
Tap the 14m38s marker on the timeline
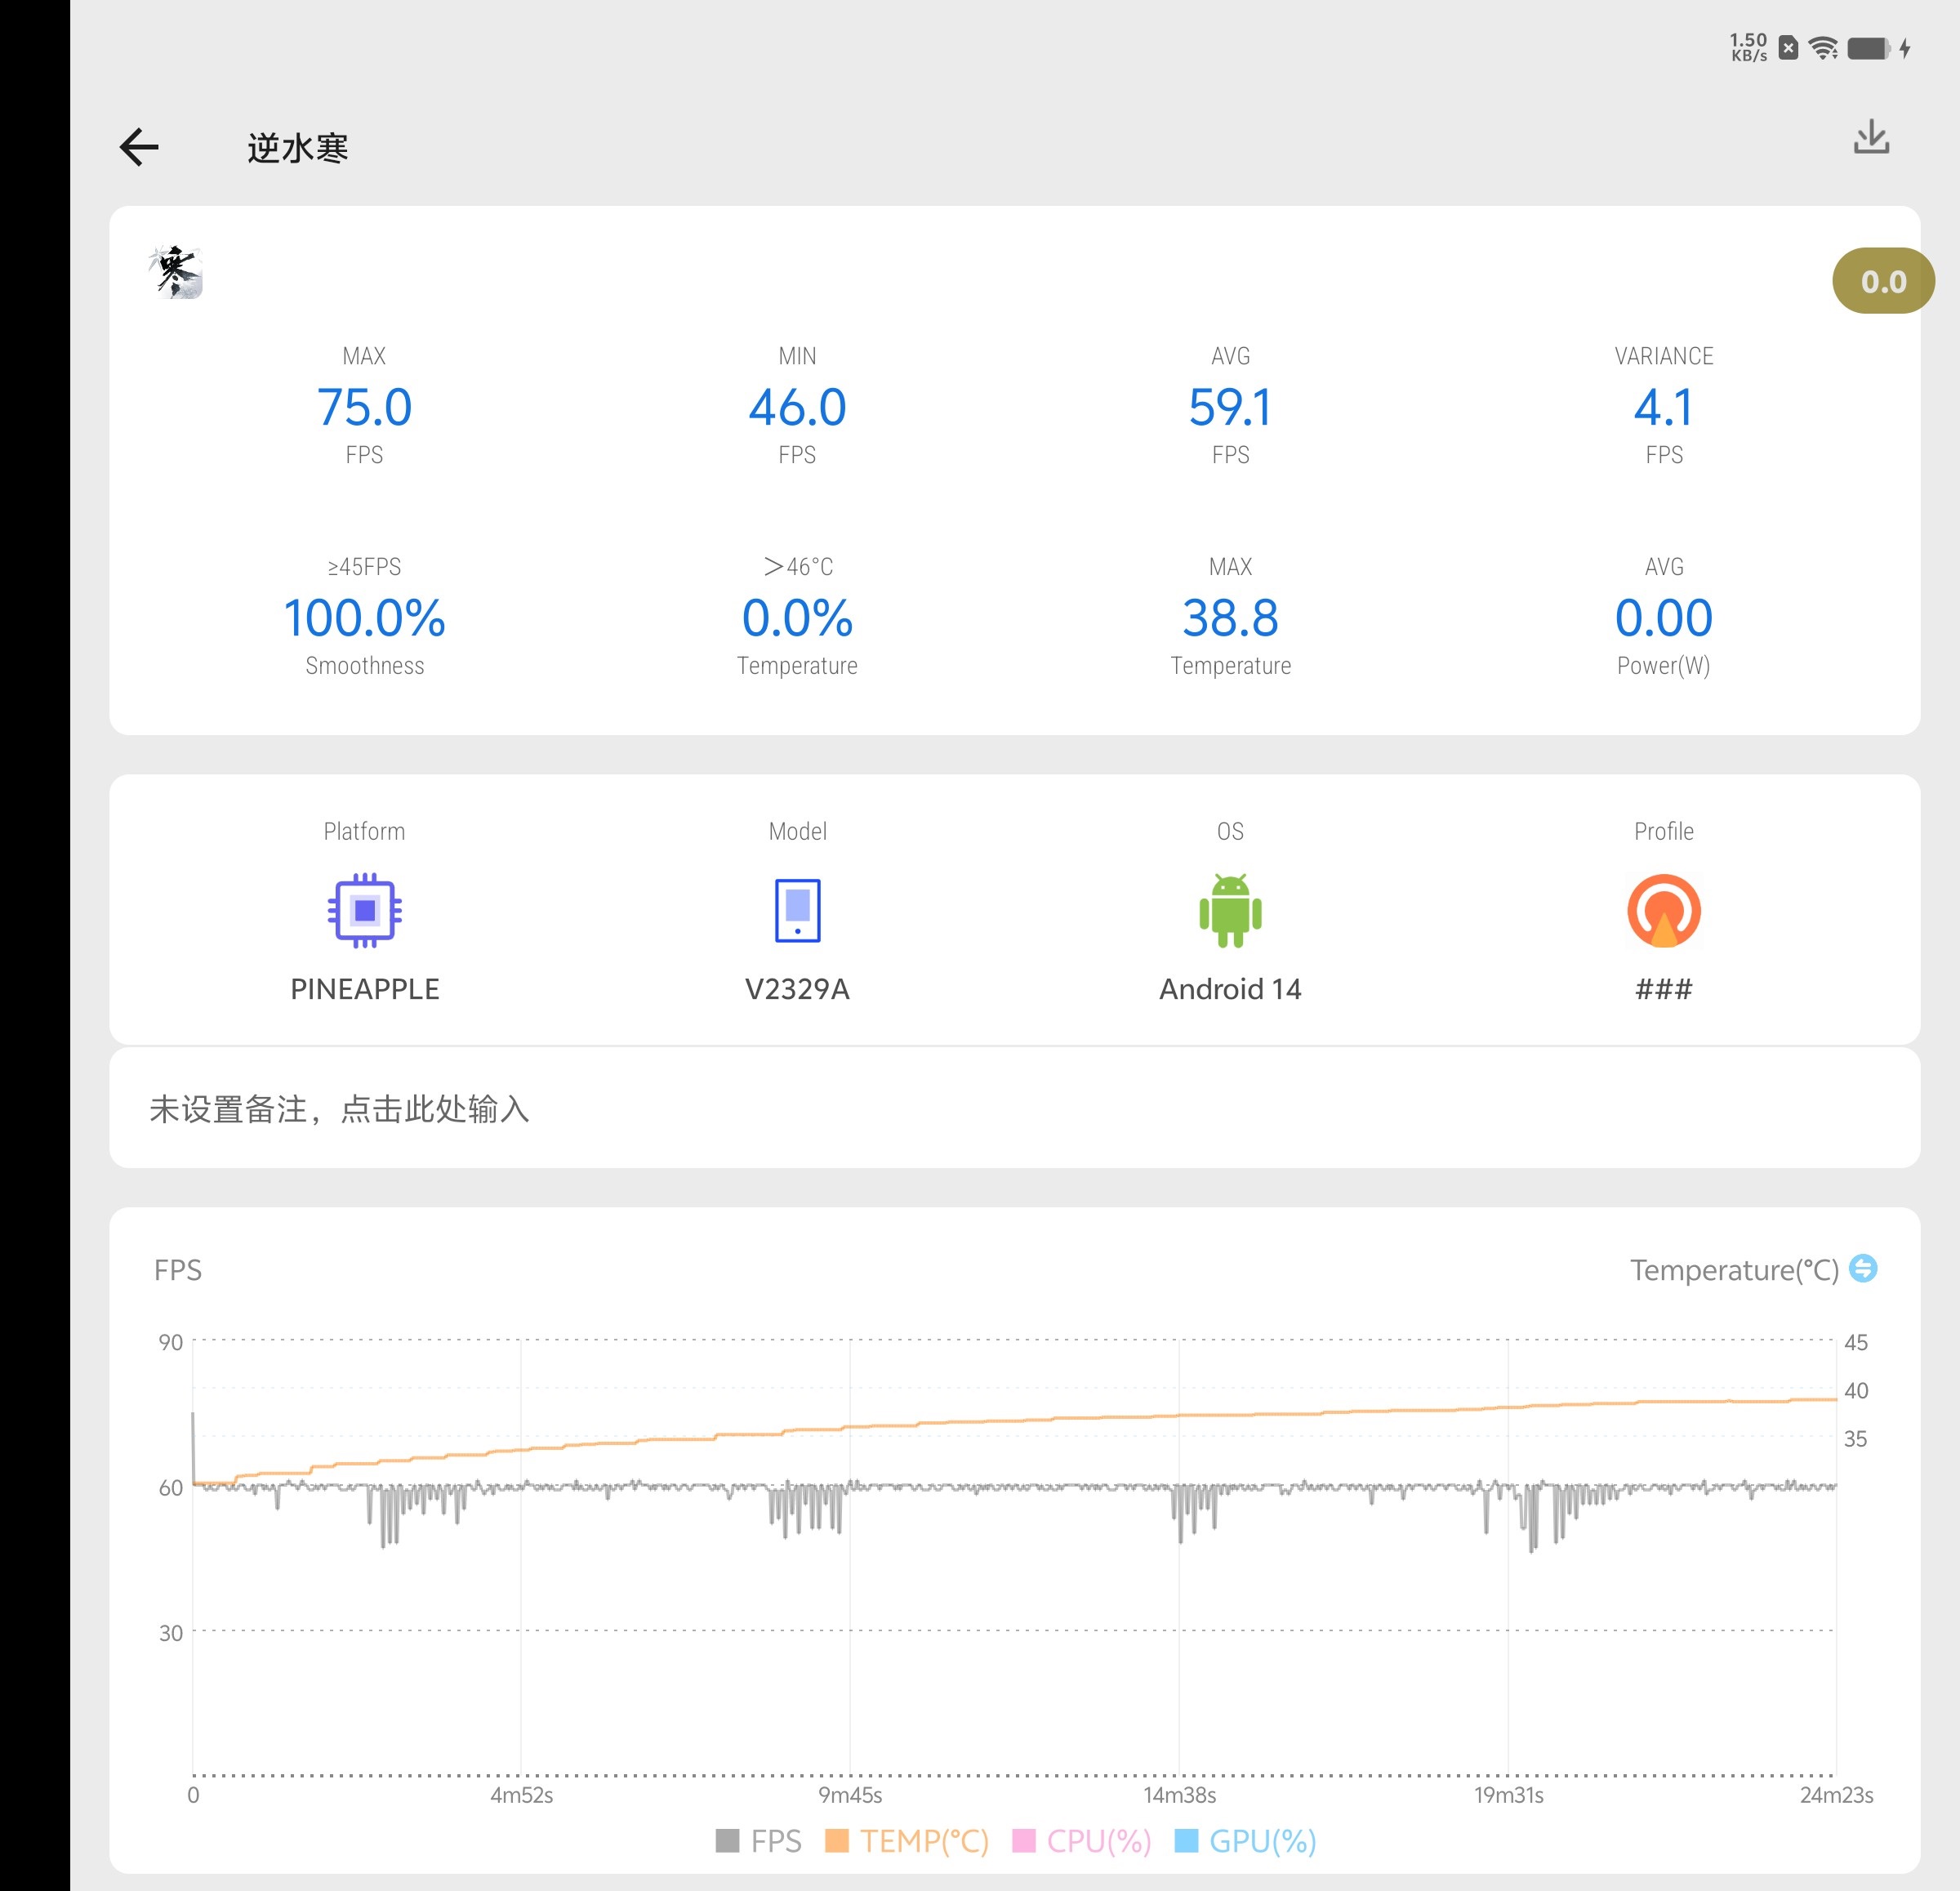tap(1180, 1795)
